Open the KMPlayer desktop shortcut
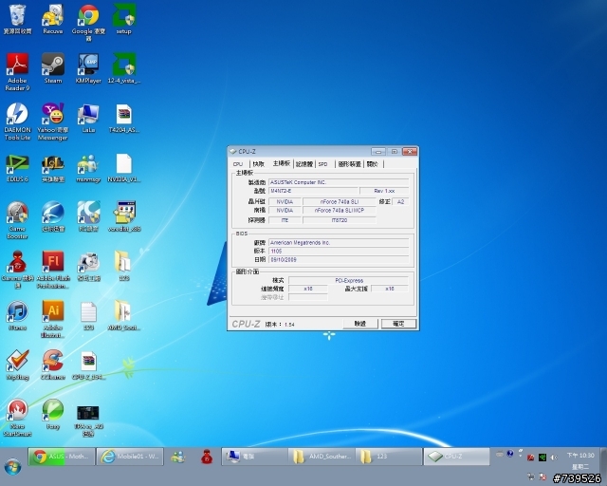 (x=88, y=68)
